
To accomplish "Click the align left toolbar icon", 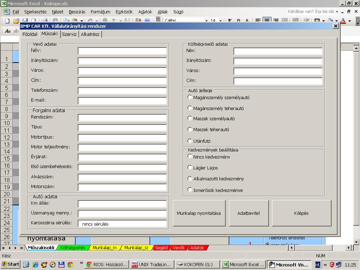I will [x=258, y=20].
